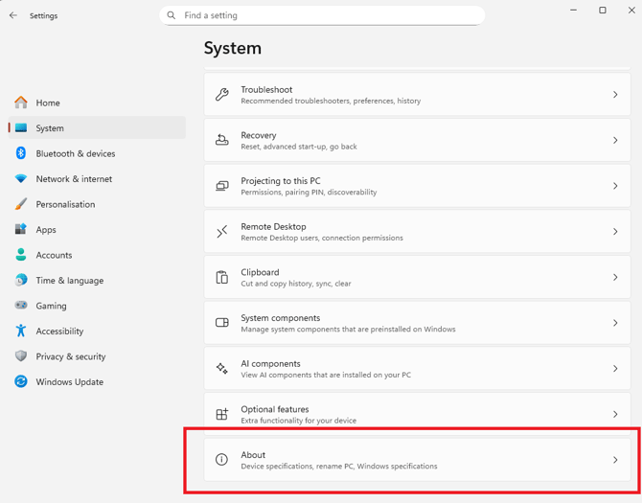This screenshot has height=503, width=642.
Task: Select Network & internet label
Action: click(x=74, y=179)
